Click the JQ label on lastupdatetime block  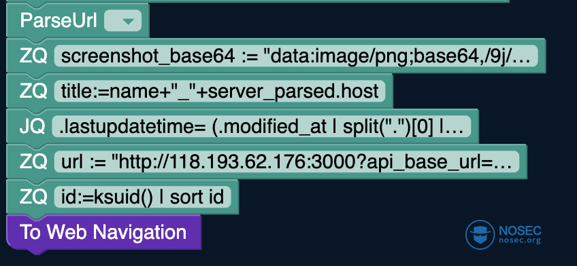tap(33, 127)
